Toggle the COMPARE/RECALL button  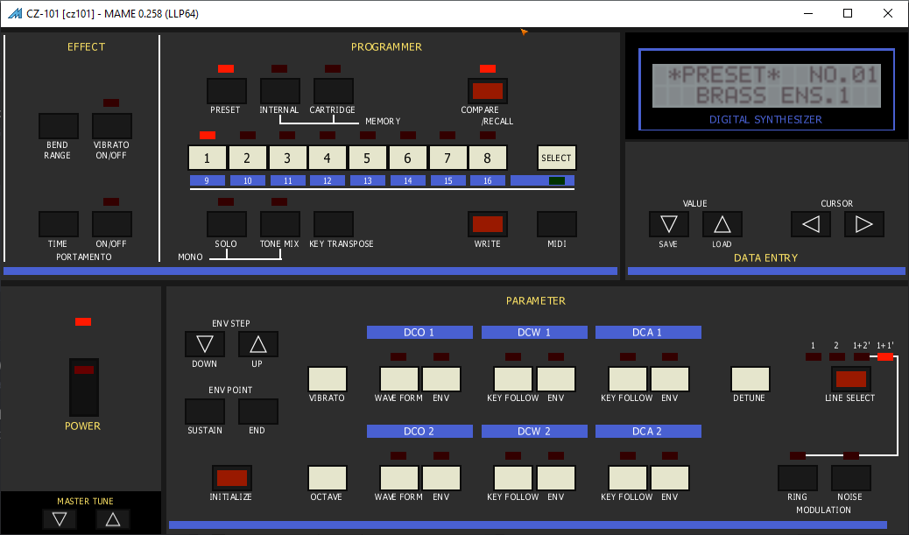click(x=488, y=91)
